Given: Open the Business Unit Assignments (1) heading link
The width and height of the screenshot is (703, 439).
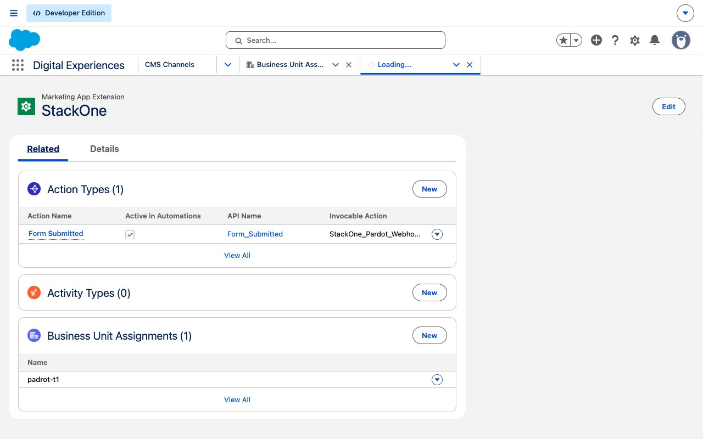Looking at the screenshot, I should tap(120, 336).
